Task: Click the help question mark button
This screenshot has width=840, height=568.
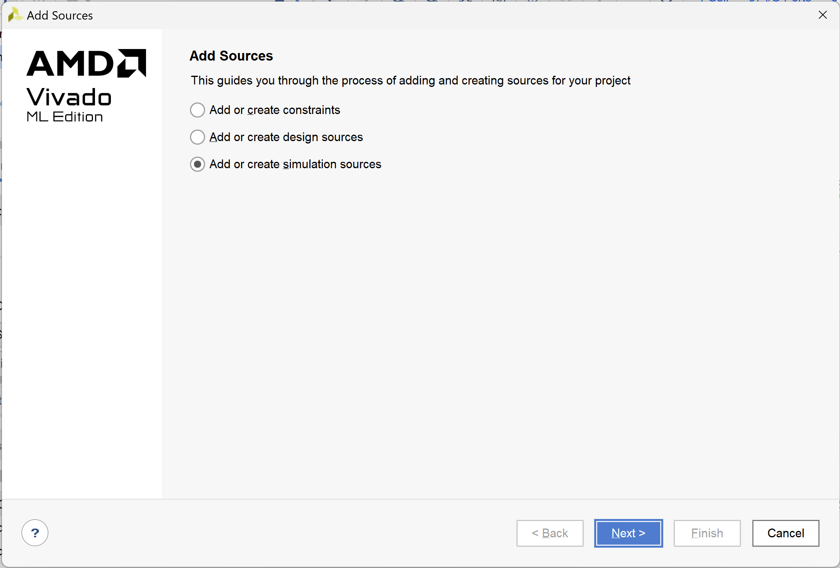Action: [x=35, y=533]
